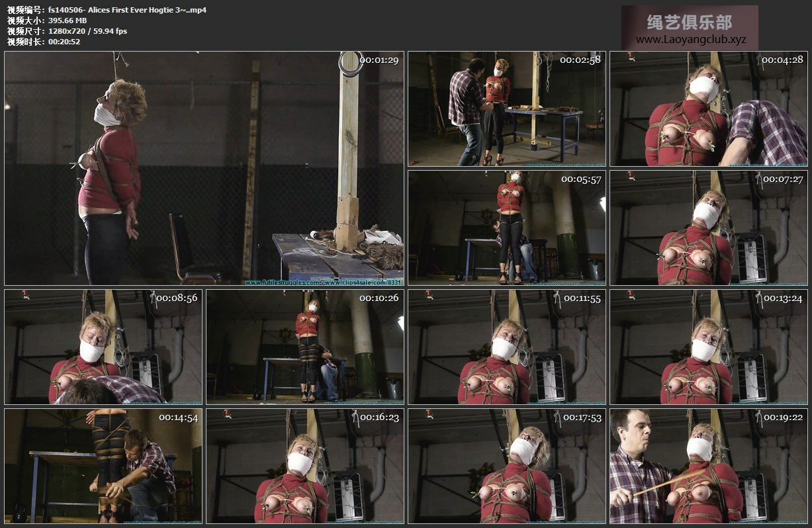Open the 00:10:26 preview frame
The height and width of the screenshot is (528, 812).
[x=305, y=347]
